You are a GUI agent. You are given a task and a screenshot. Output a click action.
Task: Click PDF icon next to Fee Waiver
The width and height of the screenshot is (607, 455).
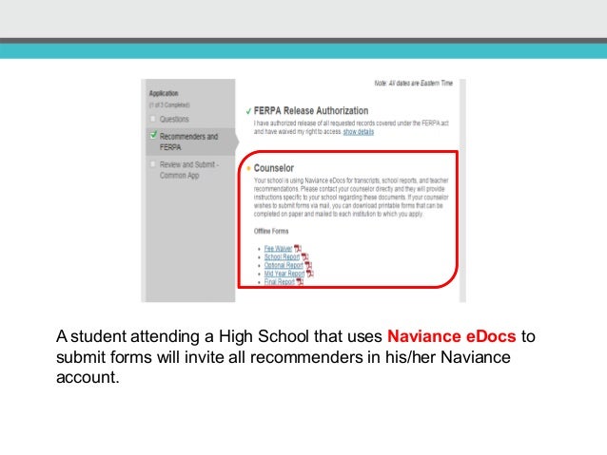point(297,248)
